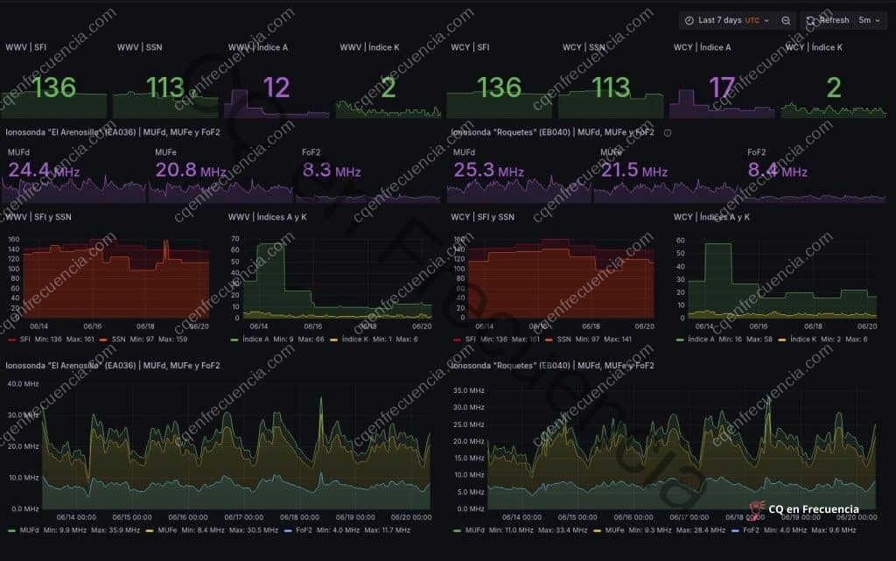This screenshot has width=896, height=561.
Task: Click the Índice A color swatch in WCY legend
Action: [681, 339]
